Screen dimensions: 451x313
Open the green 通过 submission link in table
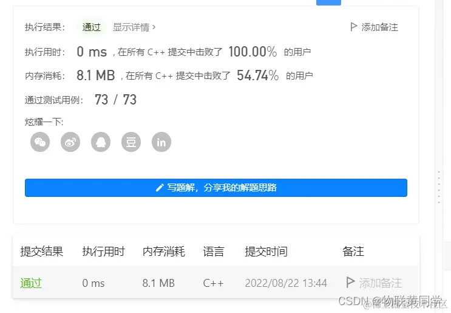coord(31,283)
